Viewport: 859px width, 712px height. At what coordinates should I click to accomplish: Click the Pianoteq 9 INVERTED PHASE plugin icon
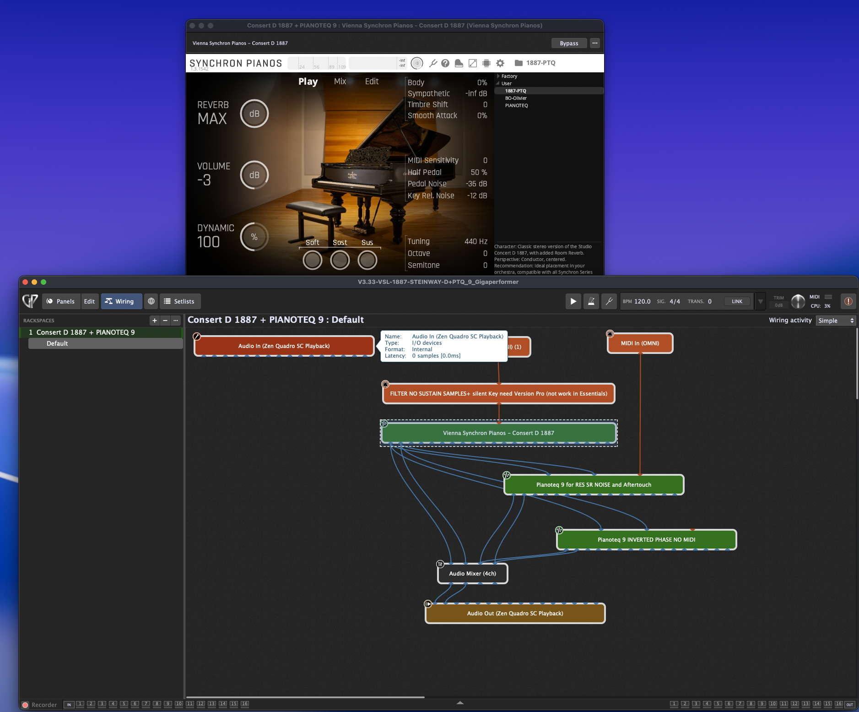point(559,530)
